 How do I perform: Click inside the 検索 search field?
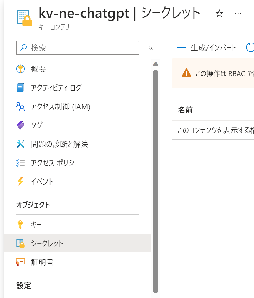point(82,48)
